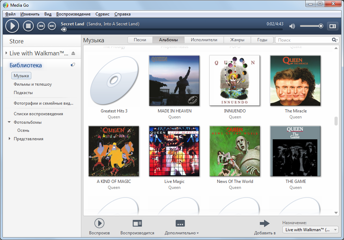Expand the Представления section
This screenshot has height=240, width=344.
point(9,139)
